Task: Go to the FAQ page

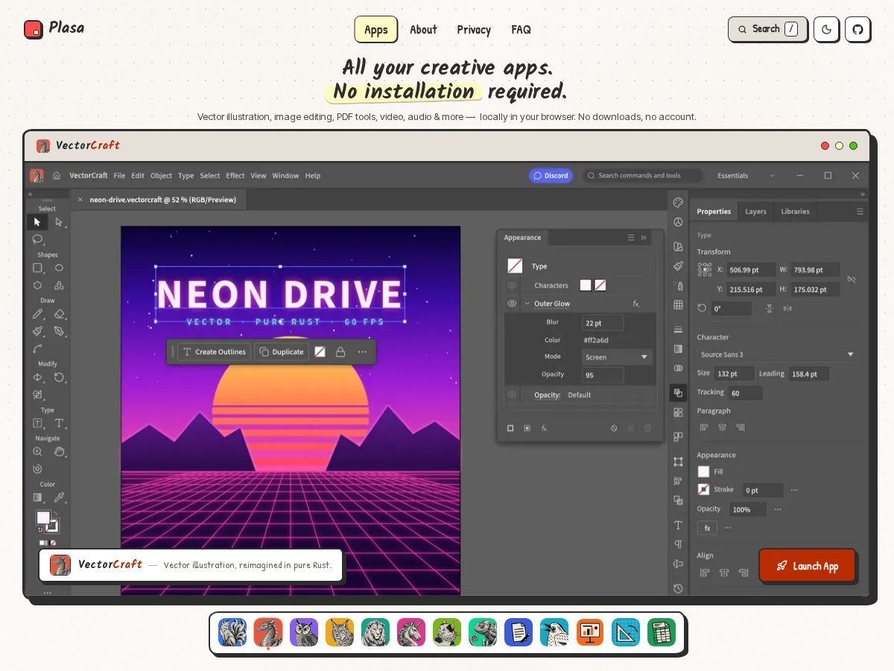Action: [x=521, y=30]
